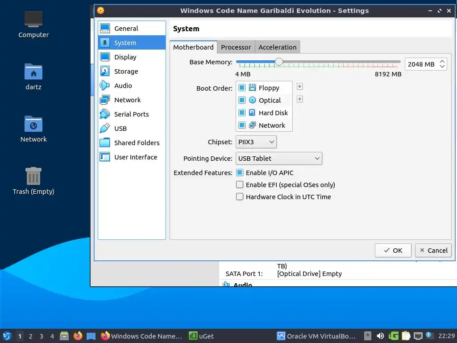Screen dimensions: 457x343
Task: Launch Firefox from taskbar quick launch
Action: pyautogui.click(x=78, y=336)
